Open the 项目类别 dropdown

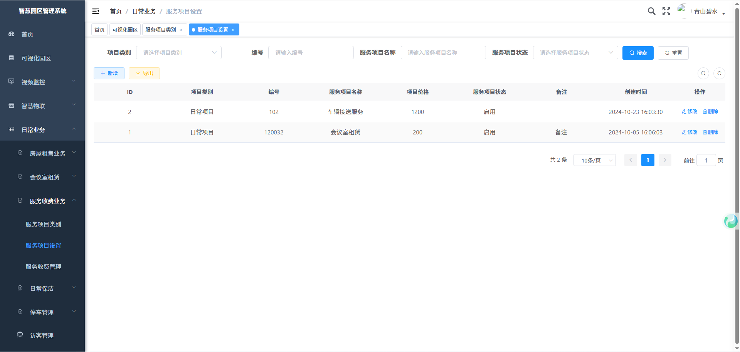point(178,53)
